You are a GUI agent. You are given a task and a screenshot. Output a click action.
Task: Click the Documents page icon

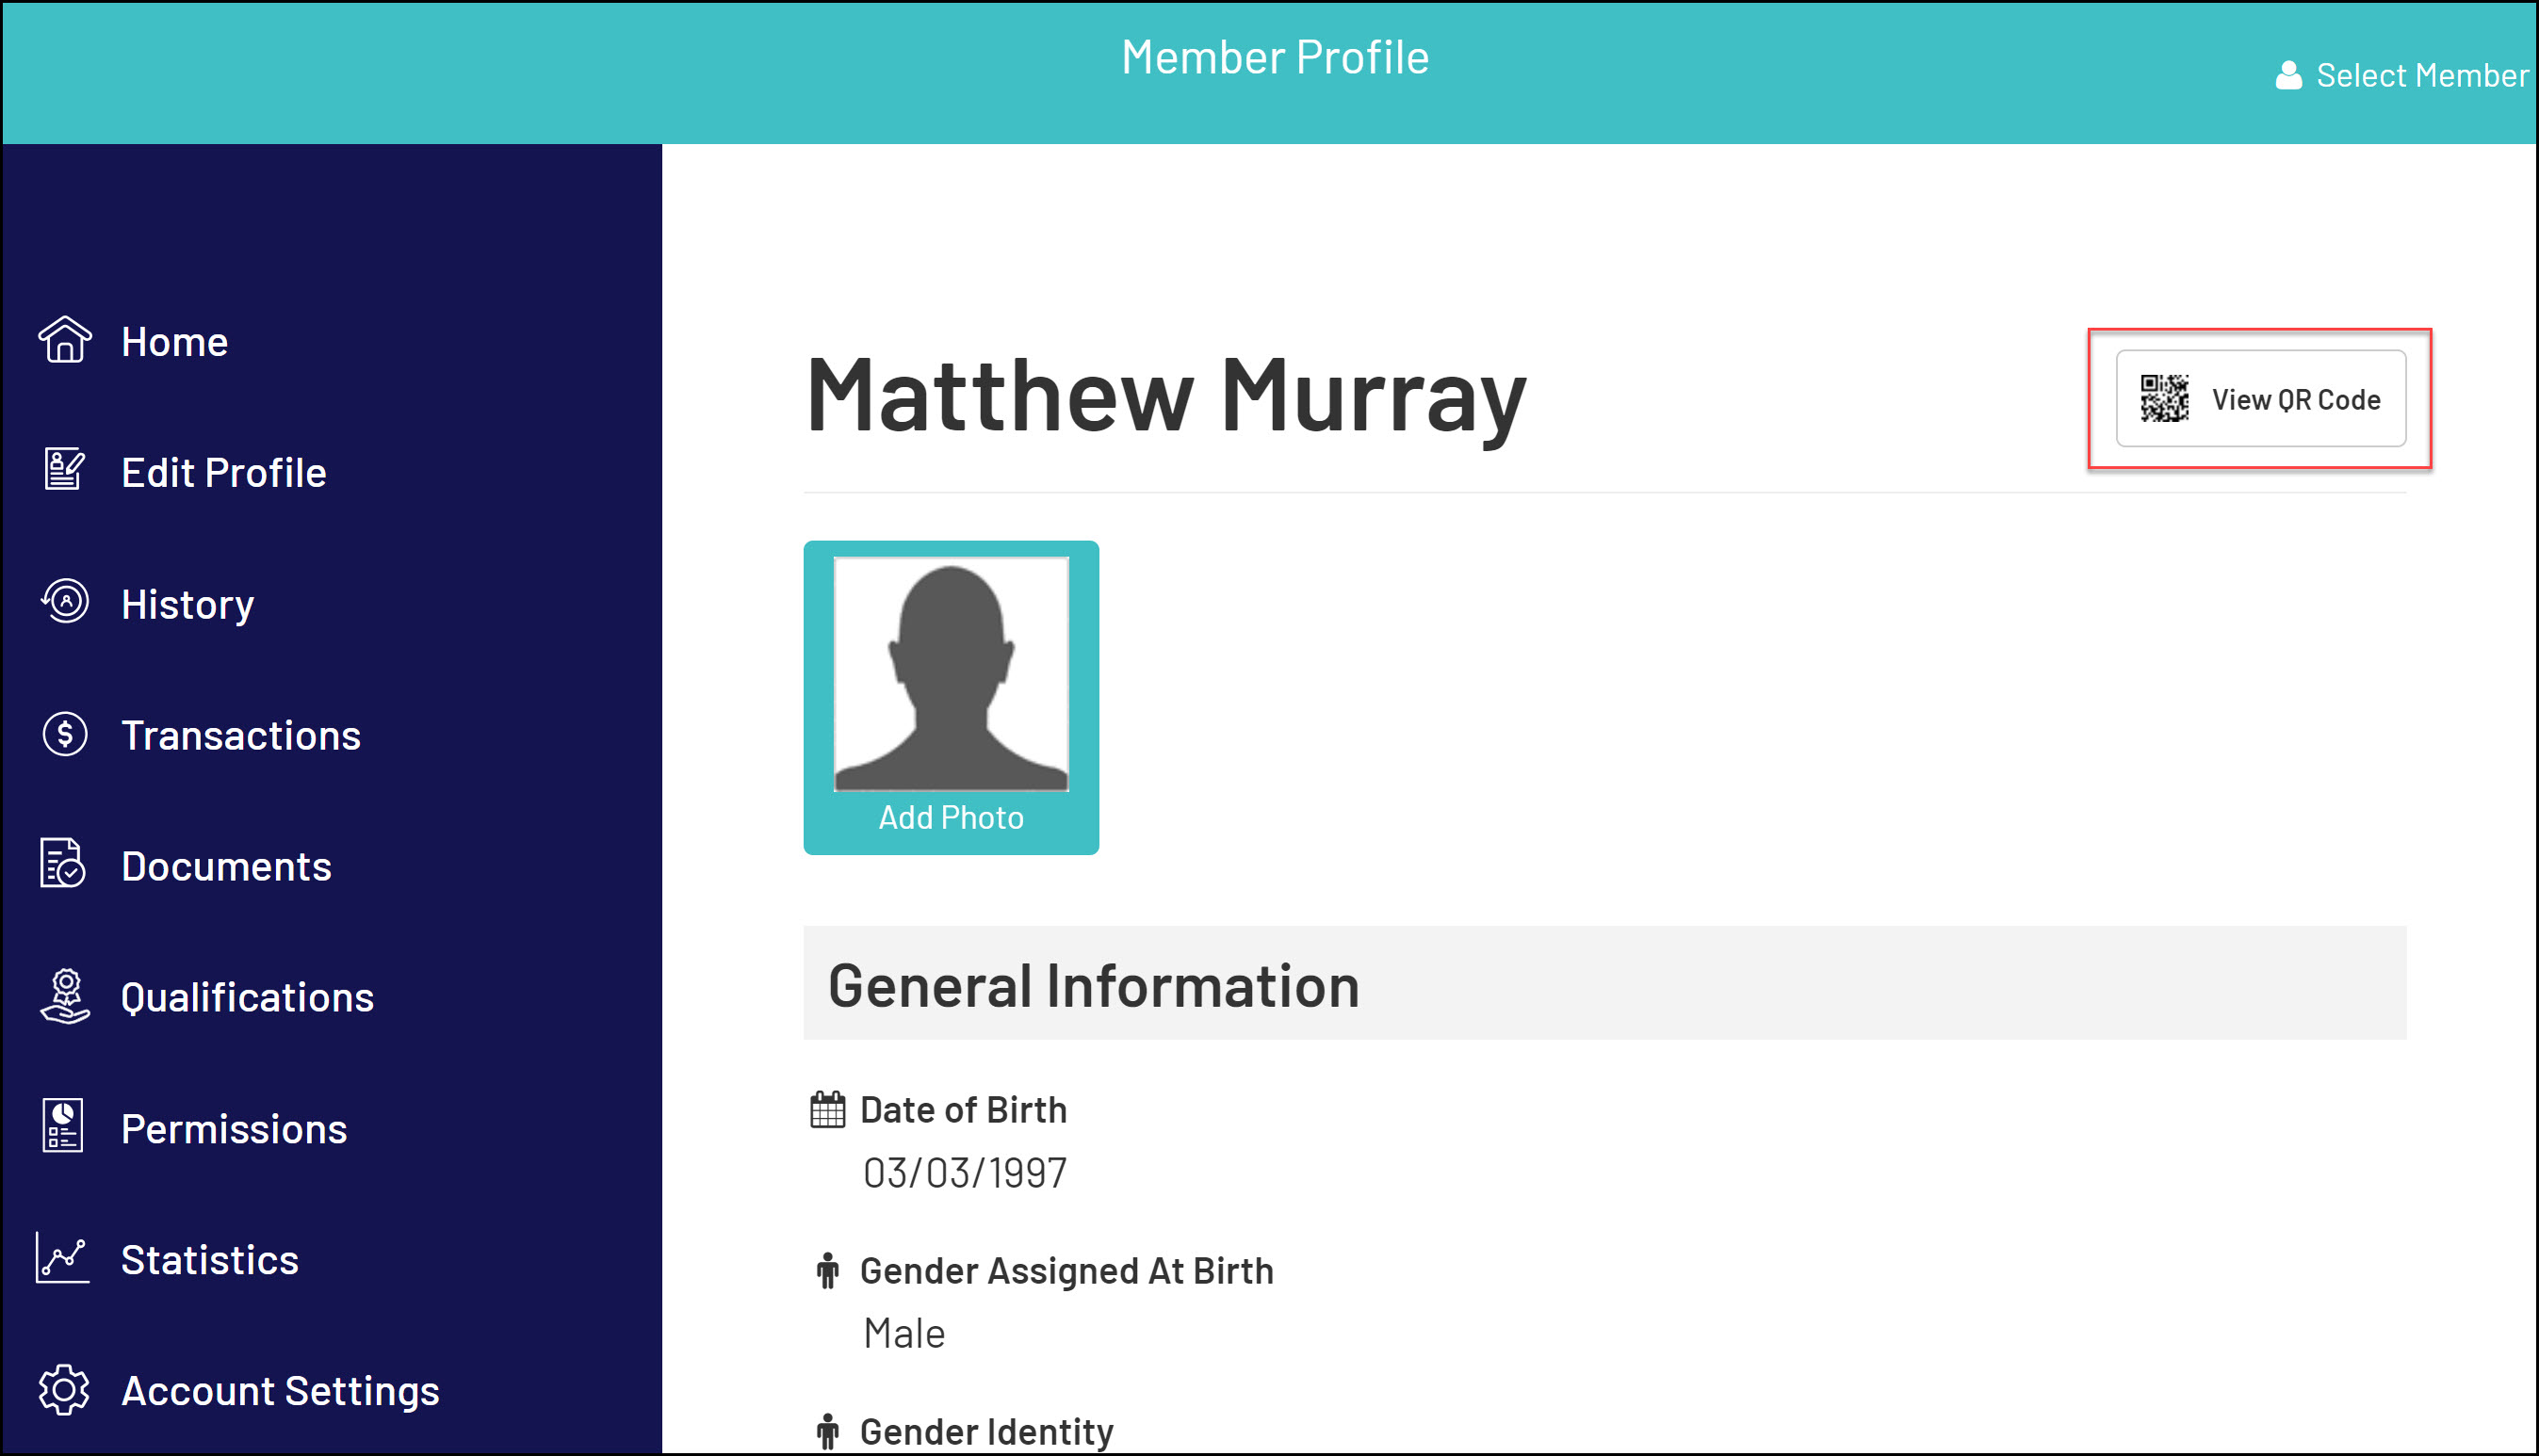point(63,864)
